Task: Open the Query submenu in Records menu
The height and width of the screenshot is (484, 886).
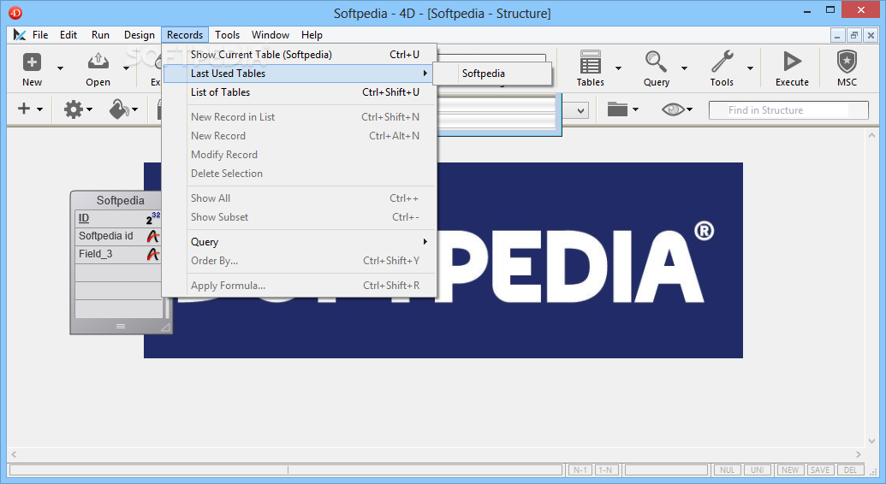Action: point(300,242)
